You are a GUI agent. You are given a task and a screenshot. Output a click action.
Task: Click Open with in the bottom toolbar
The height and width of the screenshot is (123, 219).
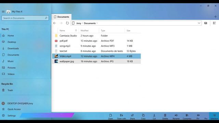(121, 117)
